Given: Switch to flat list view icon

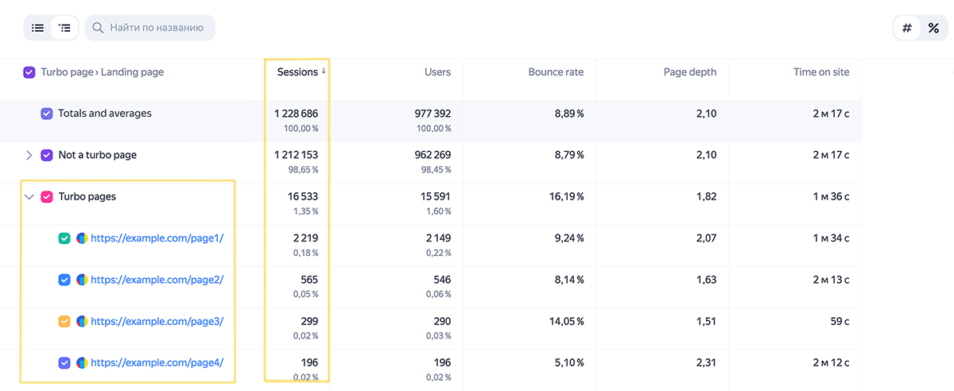Looking at the screenshot, I should tap(37, 28).
